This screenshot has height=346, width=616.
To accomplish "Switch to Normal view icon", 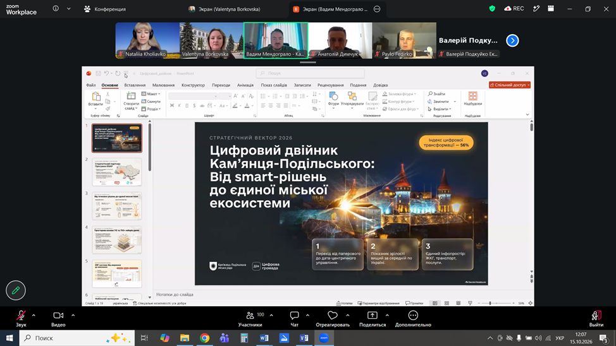I will pyautogui.click(x=435, y=303).
